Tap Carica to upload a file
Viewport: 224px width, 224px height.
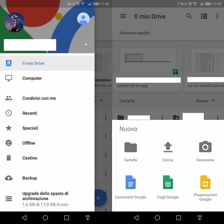tap(168, 152)
